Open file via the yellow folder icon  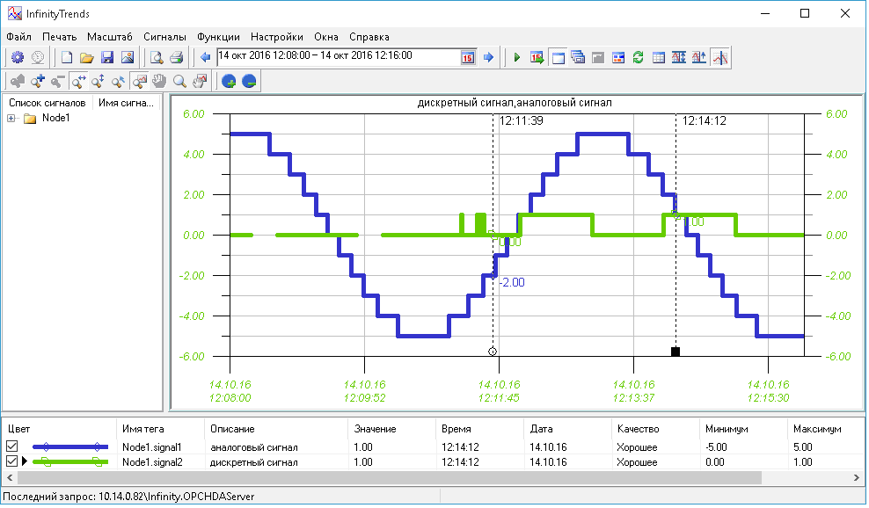pyautogui.click(x=86, y=57)
